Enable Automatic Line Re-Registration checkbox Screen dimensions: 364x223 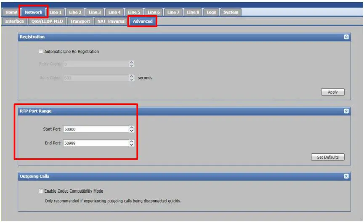click(41, 51)
